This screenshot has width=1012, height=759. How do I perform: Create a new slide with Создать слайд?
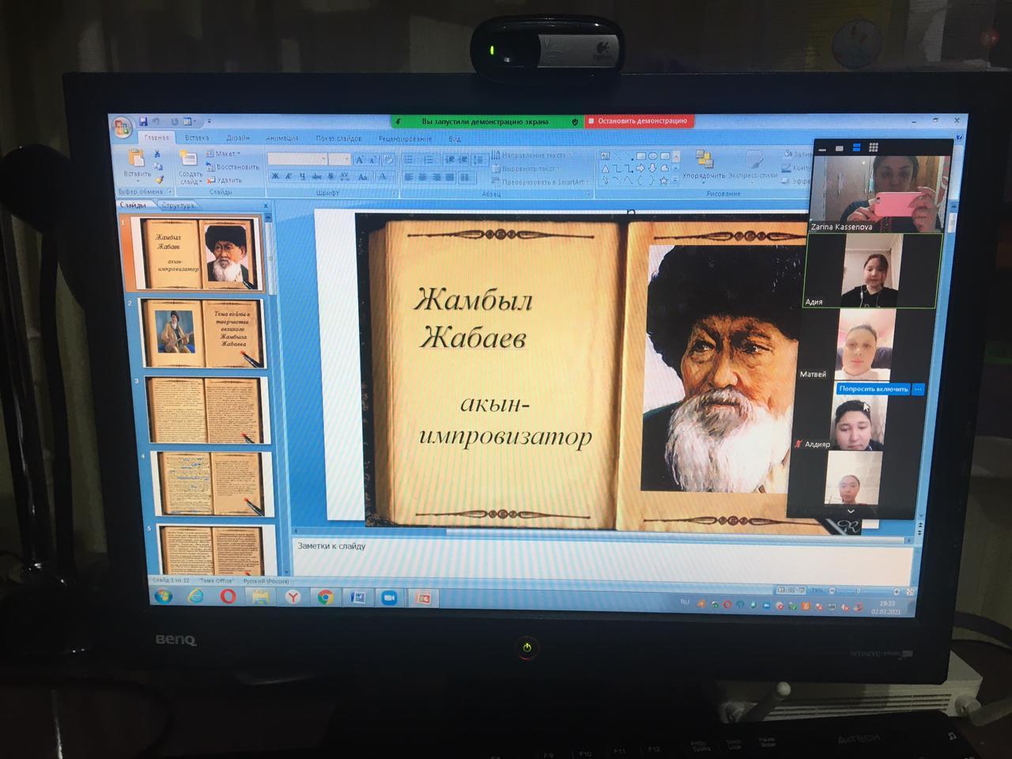[x=190, y=167]
